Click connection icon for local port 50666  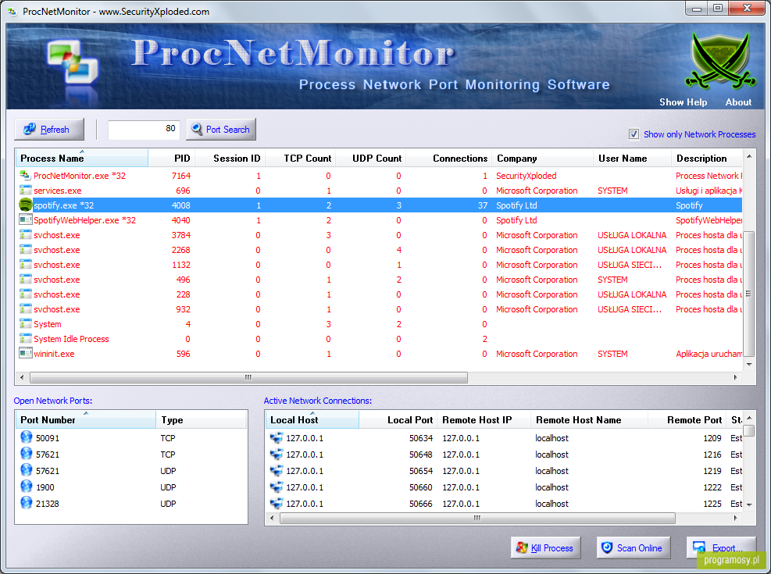tap(277, 504)
